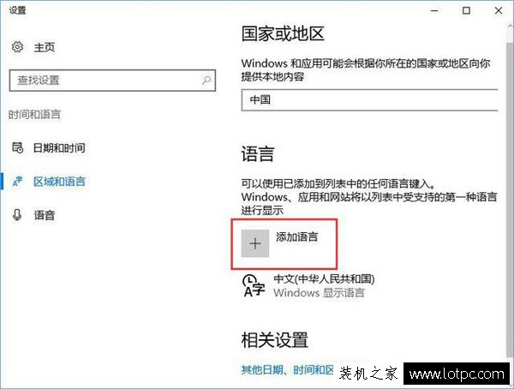Open the 主页 home page
Image resolution: width=514 pixels, height=389 pixels.
pos(45,48)
